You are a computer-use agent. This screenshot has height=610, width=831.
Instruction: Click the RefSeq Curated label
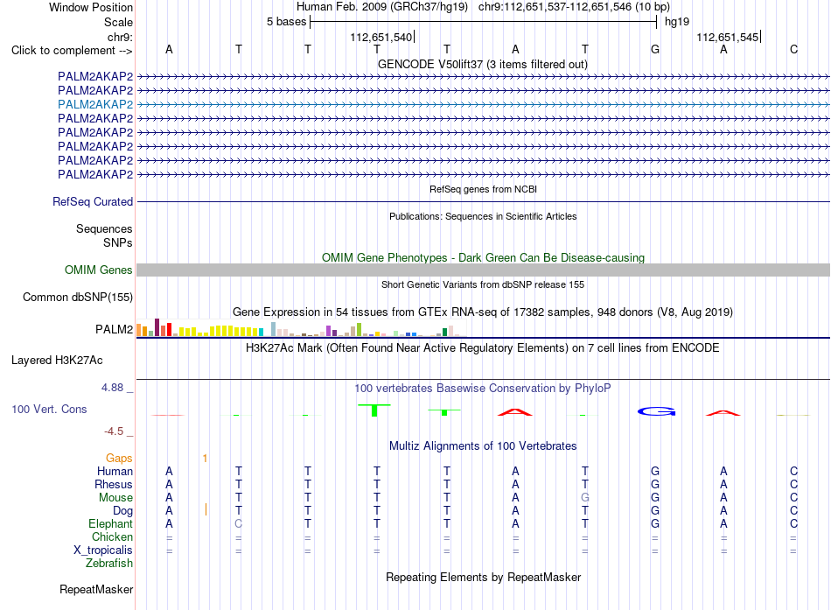(x=93, y=201)
